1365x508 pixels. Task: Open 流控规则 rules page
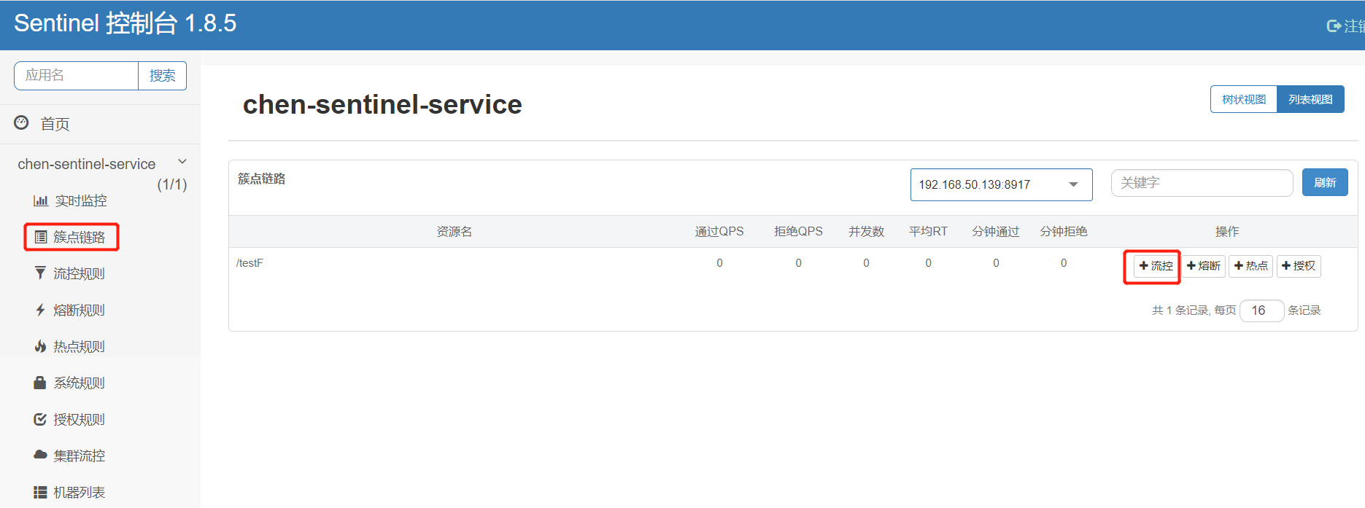click(79, 273)
